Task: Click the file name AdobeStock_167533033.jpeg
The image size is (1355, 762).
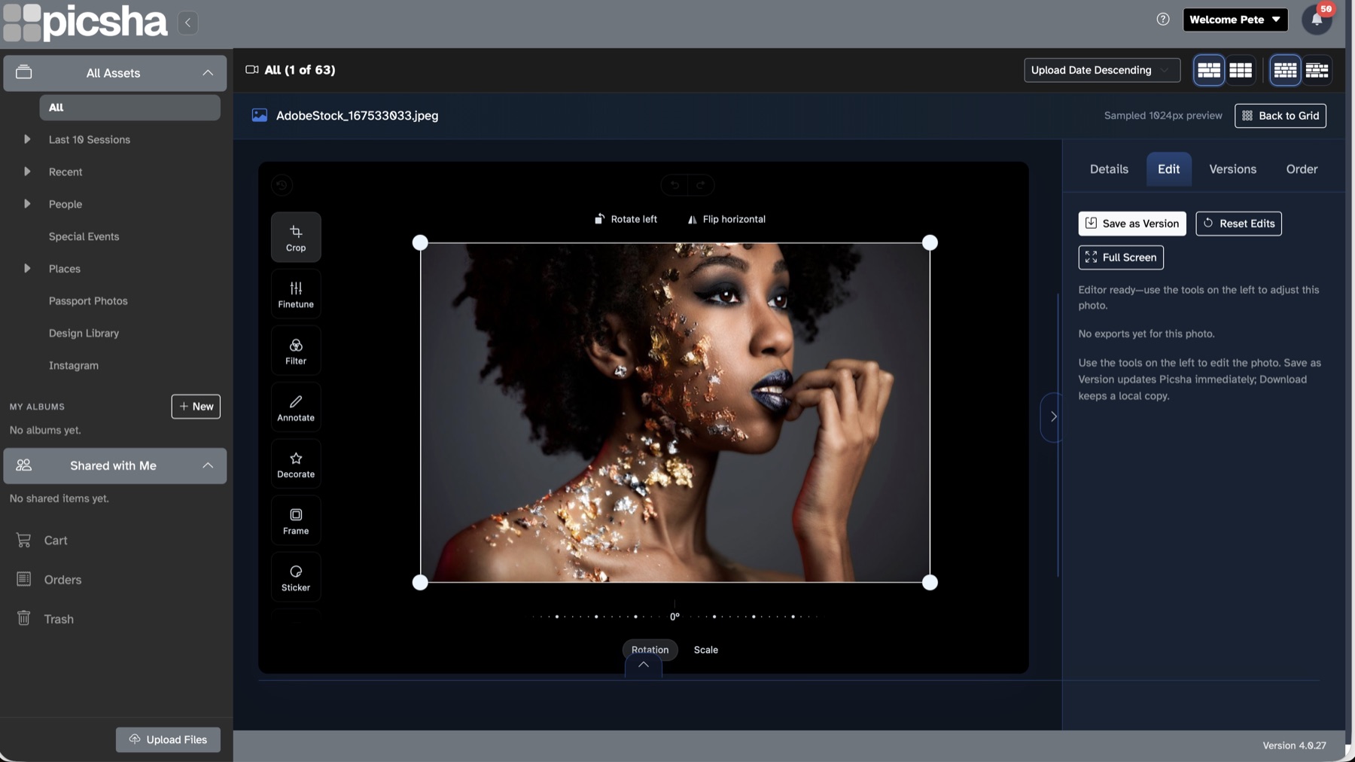Action: click(x=357, y=116)
